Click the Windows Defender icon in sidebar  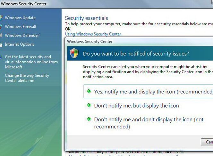pos(1,35)
